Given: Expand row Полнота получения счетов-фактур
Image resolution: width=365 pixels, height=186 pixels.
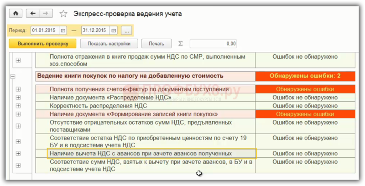Looking at the screenshot, I should tap(18, 89).
